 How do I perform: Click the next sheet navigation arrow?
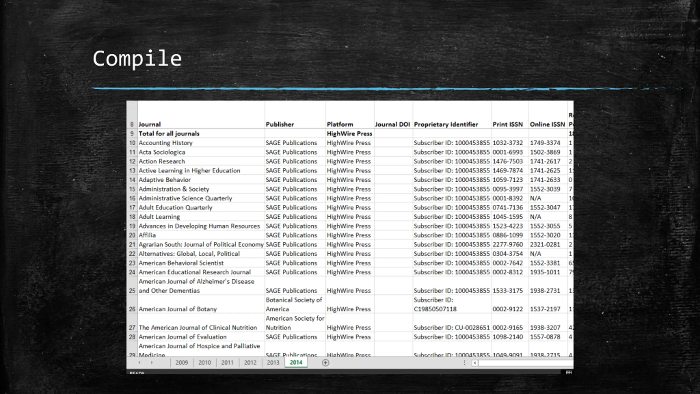[x=152, y=363]
